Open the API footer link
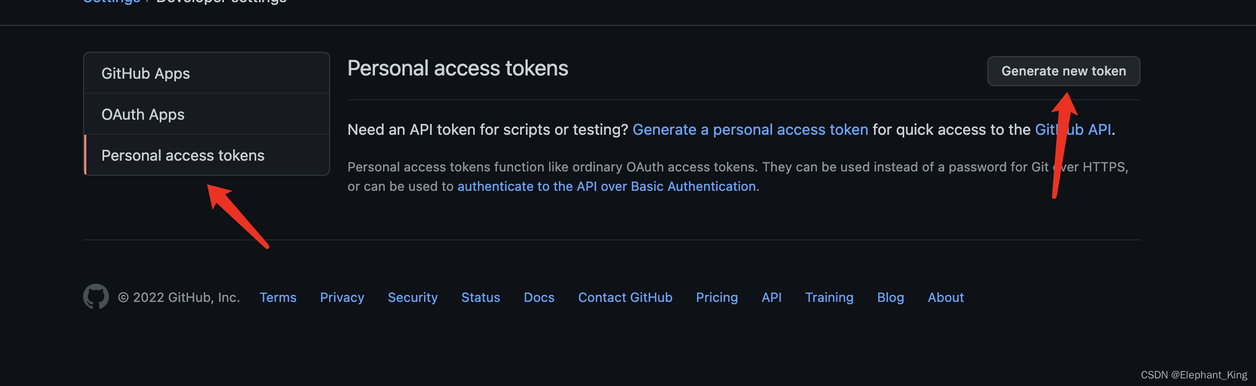The image size is (1256, 386). (772, 298)
